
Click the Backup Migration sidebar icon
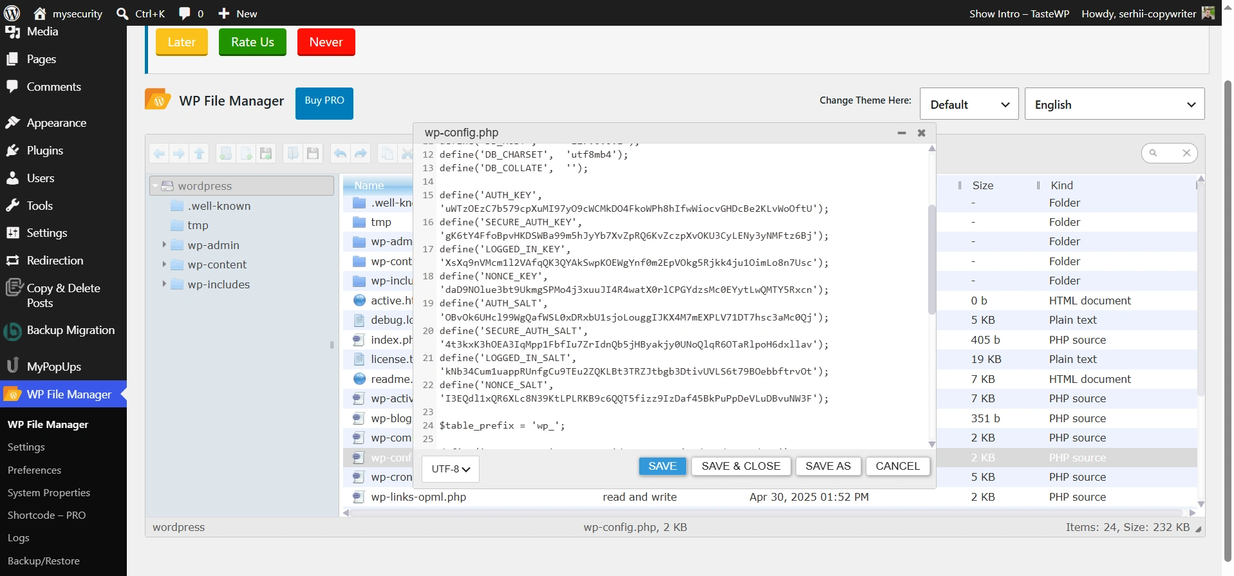pos(12,331)
